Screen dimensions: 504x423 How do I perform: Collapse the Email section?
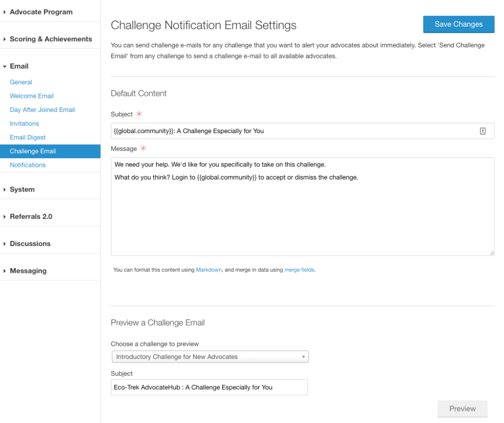(19, 66)
